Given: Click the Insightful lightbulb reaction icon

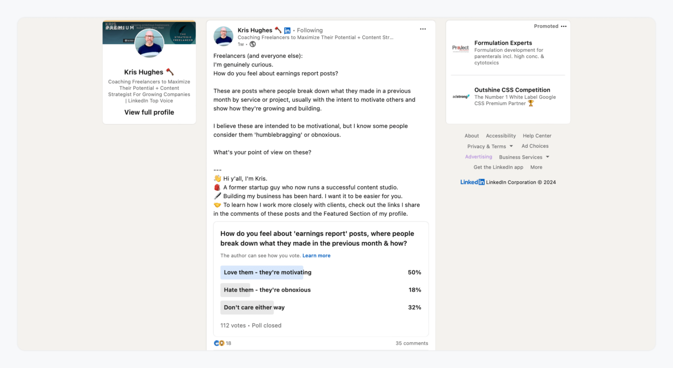Looking at the screenshot, I should click(221, 343).
